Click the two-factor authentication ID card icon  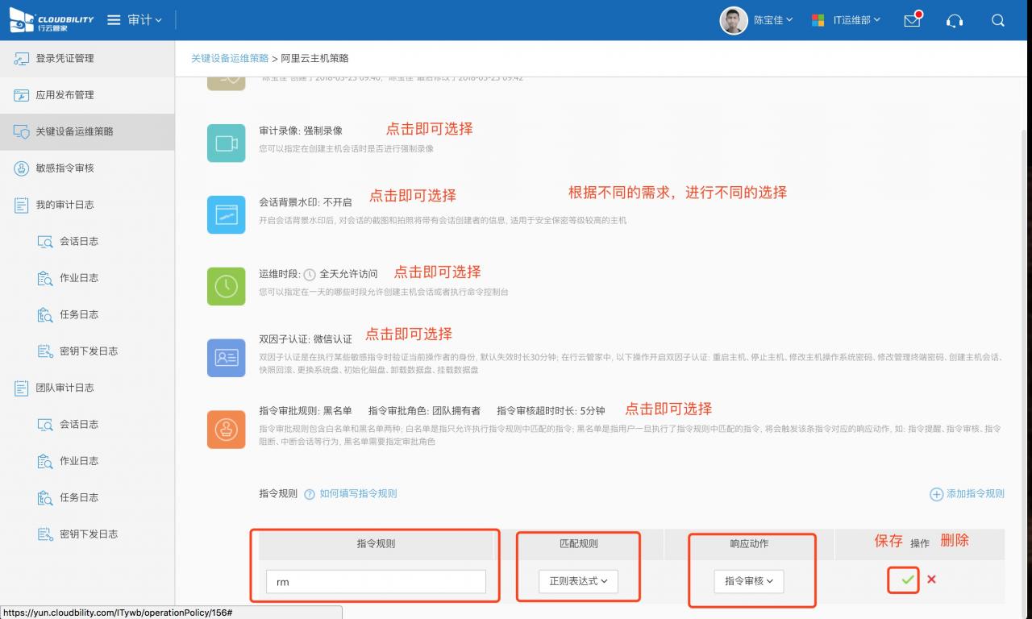pyautogui.click(x=226, y=358)
